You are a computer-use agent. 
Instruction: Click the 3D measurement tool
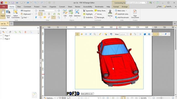pos(100,34)
